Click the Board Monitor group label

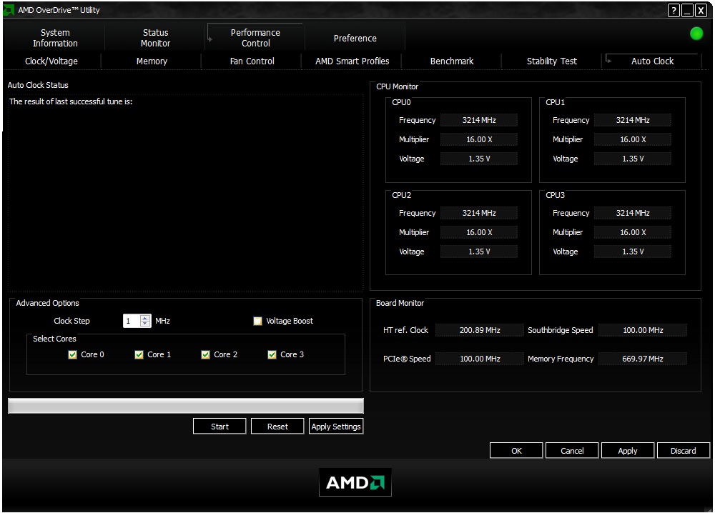coord(400,303)
